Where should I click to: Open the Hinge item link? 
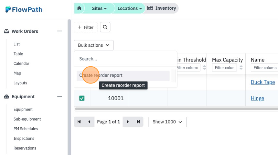(x=257, y=98)
